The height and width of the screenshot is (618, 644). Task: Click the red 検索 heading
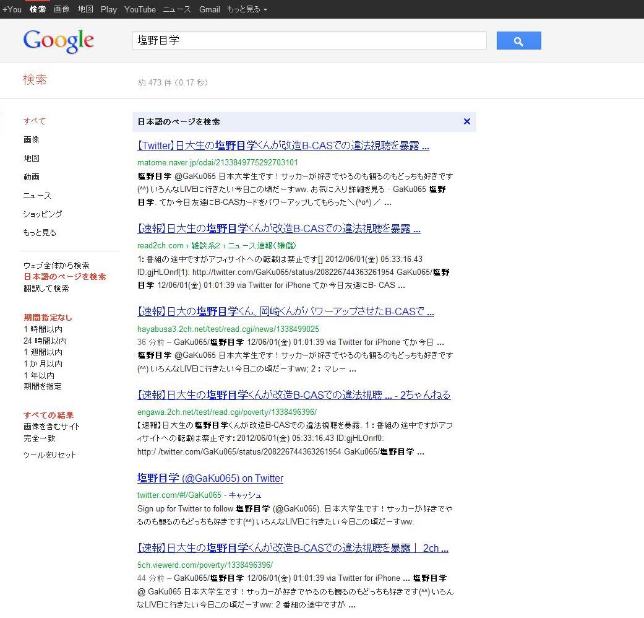35,79
